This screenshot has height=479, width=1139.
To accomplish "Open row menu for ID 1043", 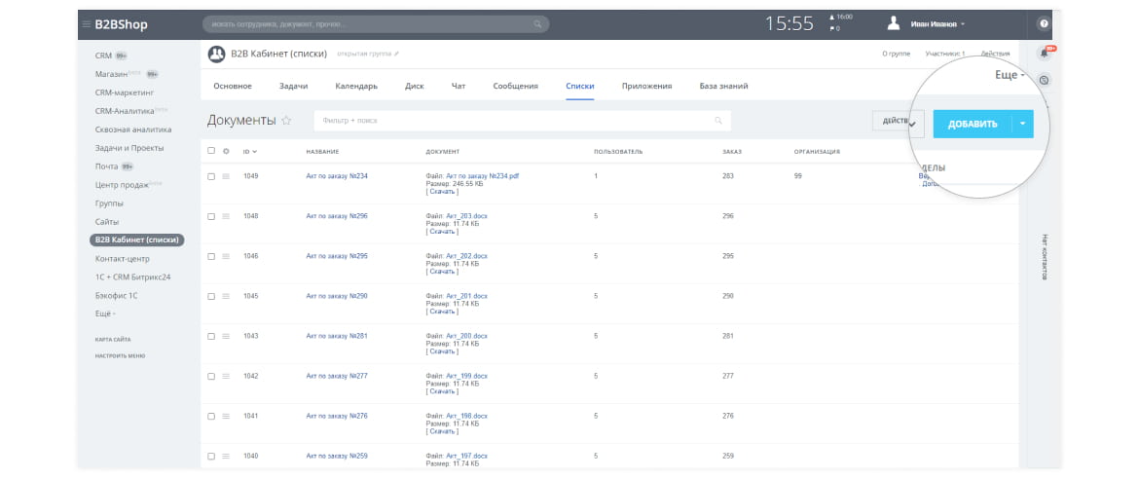I will pyautogui.click(x=226, y=337).
